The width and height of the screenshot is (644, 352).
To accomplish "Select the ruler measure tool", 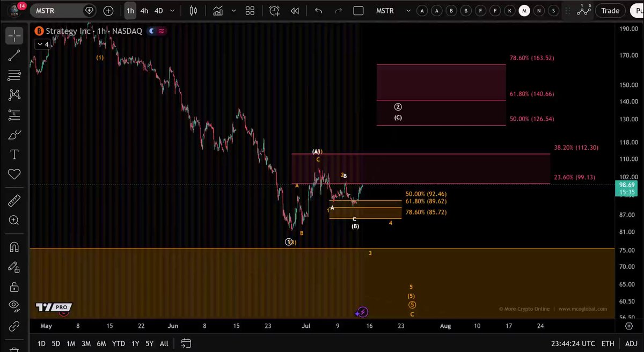I will (x=14, y=201).
